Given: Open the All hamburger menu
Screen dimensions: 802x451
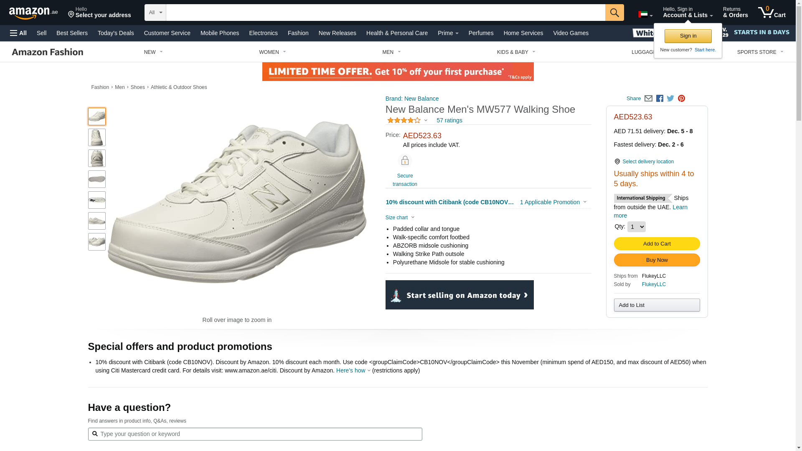Looking at the screenshot, I should pyautogui.click(x=18, y=33).
